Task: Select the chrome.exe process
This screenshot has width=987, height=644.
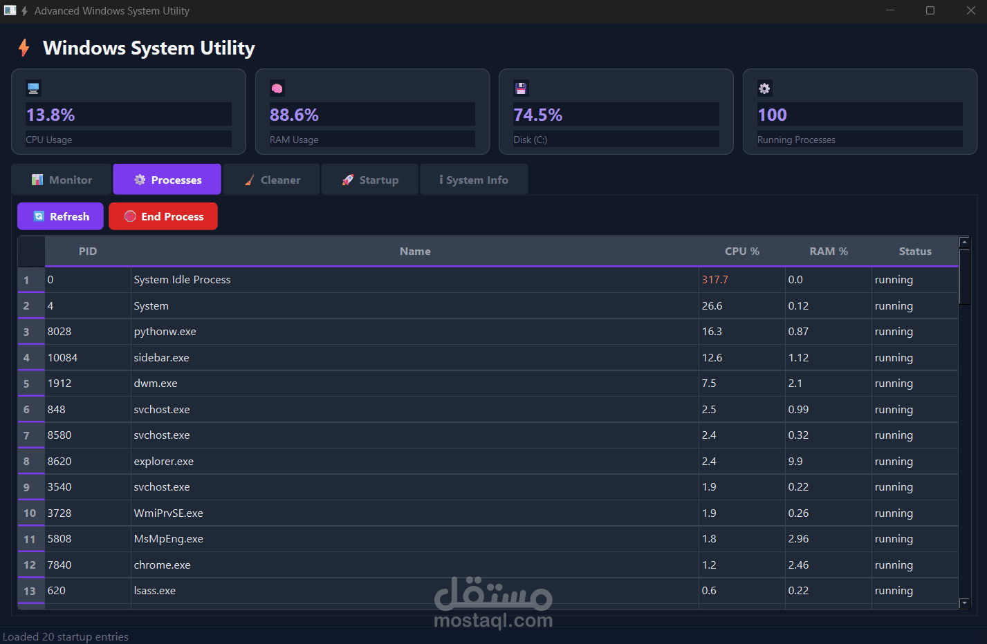Action: coord(488,565)
